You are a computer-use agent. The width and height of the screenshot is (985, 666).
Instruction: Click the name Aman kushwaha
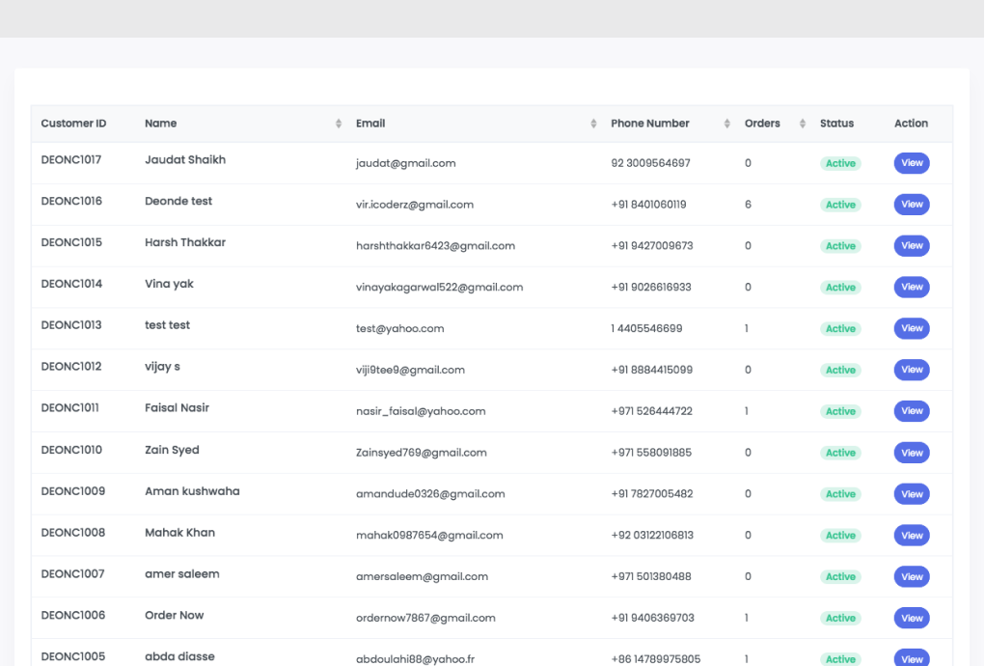[x=192, y=491]
